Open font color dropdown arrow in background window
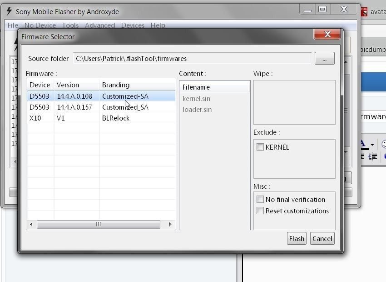Screen dimensions: 386x282 click(x=372, y=145)
